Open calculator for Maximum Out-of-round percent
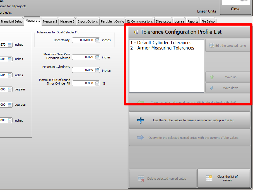The width and height of the screenshot is (253, 190). [97, 83]
